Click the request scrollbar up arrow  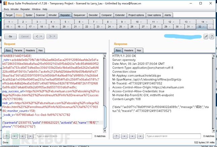[x=105, y=56]
